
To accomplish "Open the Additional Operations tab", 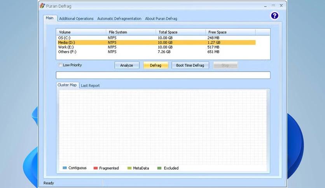I will tap(76, 19).
